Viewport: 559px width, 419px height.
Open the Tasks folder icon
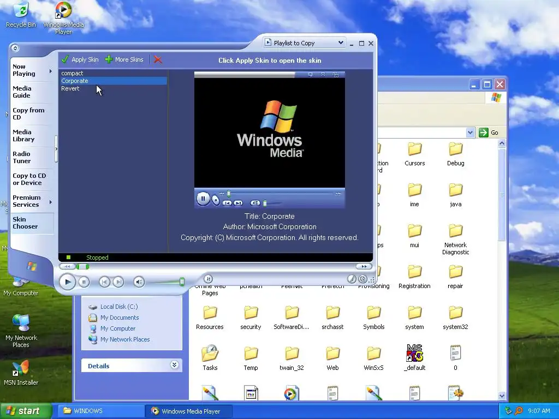pos(210,354)
